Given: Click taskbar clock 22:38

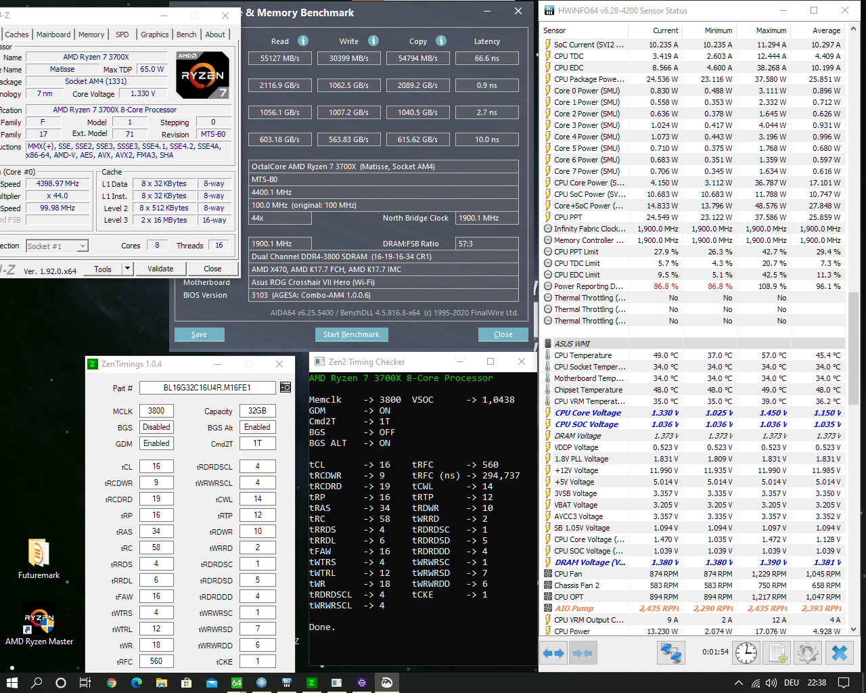Looking at the screenshot, I should pyautogui.click(x=817, y=683).
